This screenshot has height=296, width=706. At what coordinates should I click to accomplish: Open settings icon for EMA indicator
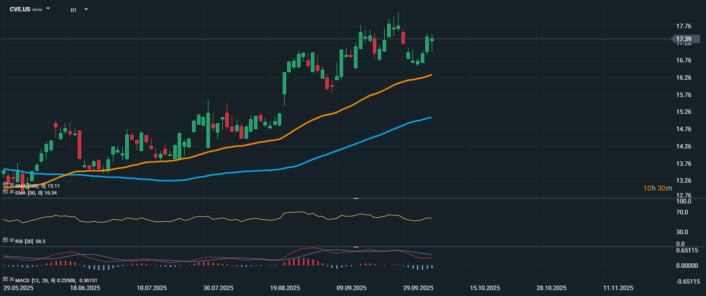5,192
